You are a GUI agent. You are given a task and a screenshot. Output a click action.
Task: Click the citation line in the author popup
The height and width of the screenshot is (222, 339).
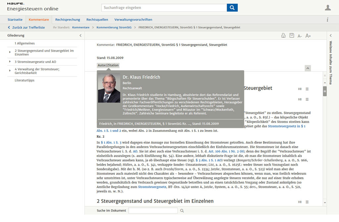coord(159,124)
